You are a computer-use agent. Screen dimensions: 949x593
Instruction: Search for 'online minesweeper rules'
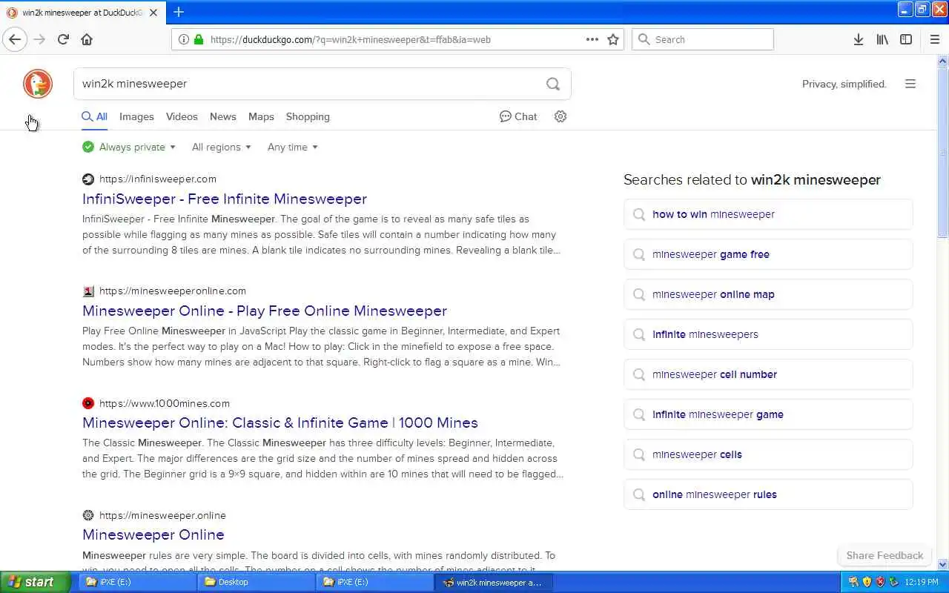[768, 494]
